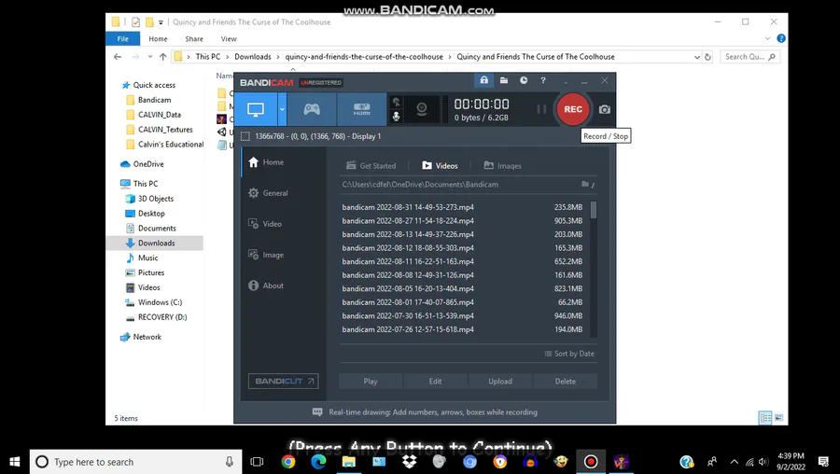Toggle microphone recording icon
Image resolution: width=840 pixels, height=474 pixels.
pos(396,117)
